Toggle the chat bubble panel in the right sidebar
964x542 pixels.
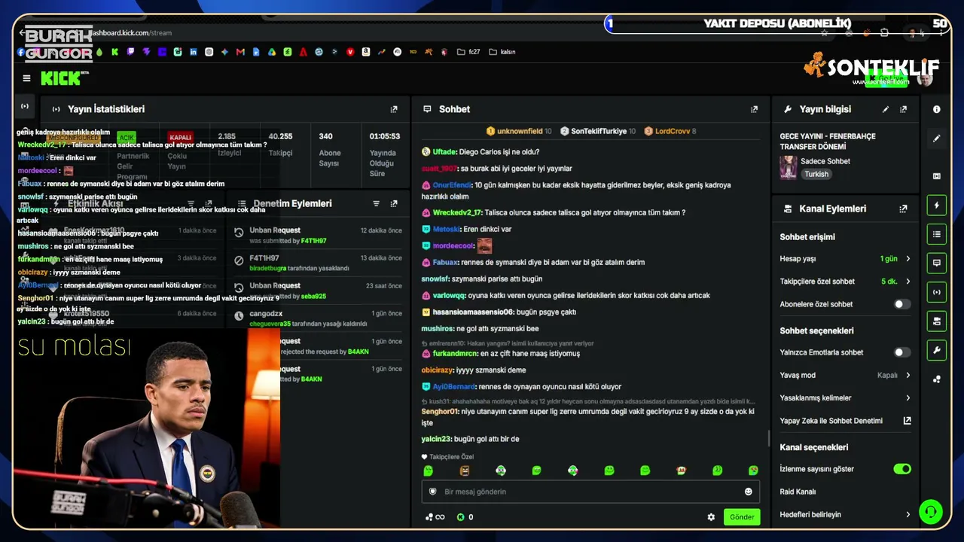[x=937, y=263]
